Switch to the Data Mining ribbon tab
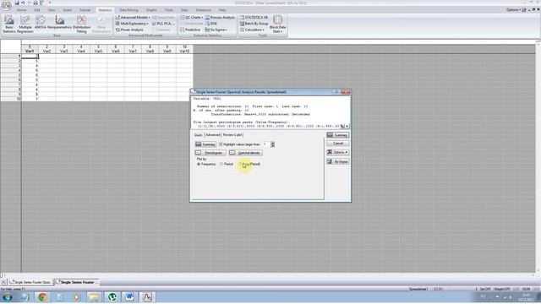The height and width of the screenshot is (304, 541). pyautogui.click(x=128, y=10)
